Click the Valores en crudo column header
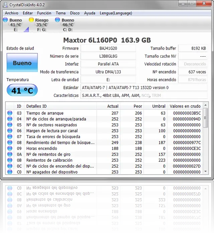This screenshot has height=234, width=214. point(185,106)
